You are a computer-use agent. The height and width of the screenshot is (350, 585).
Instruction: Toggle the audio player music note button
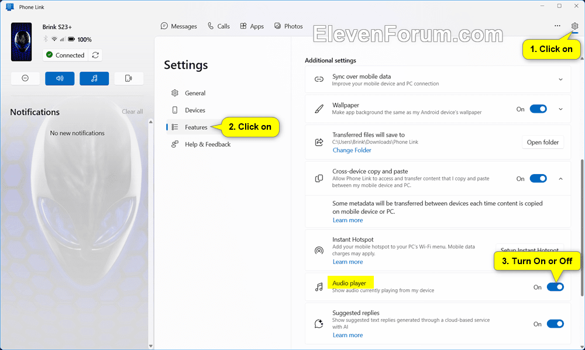point(94,78)
